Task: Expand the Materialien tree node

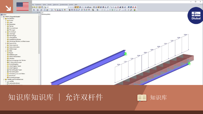Action: tap(6, 24)
